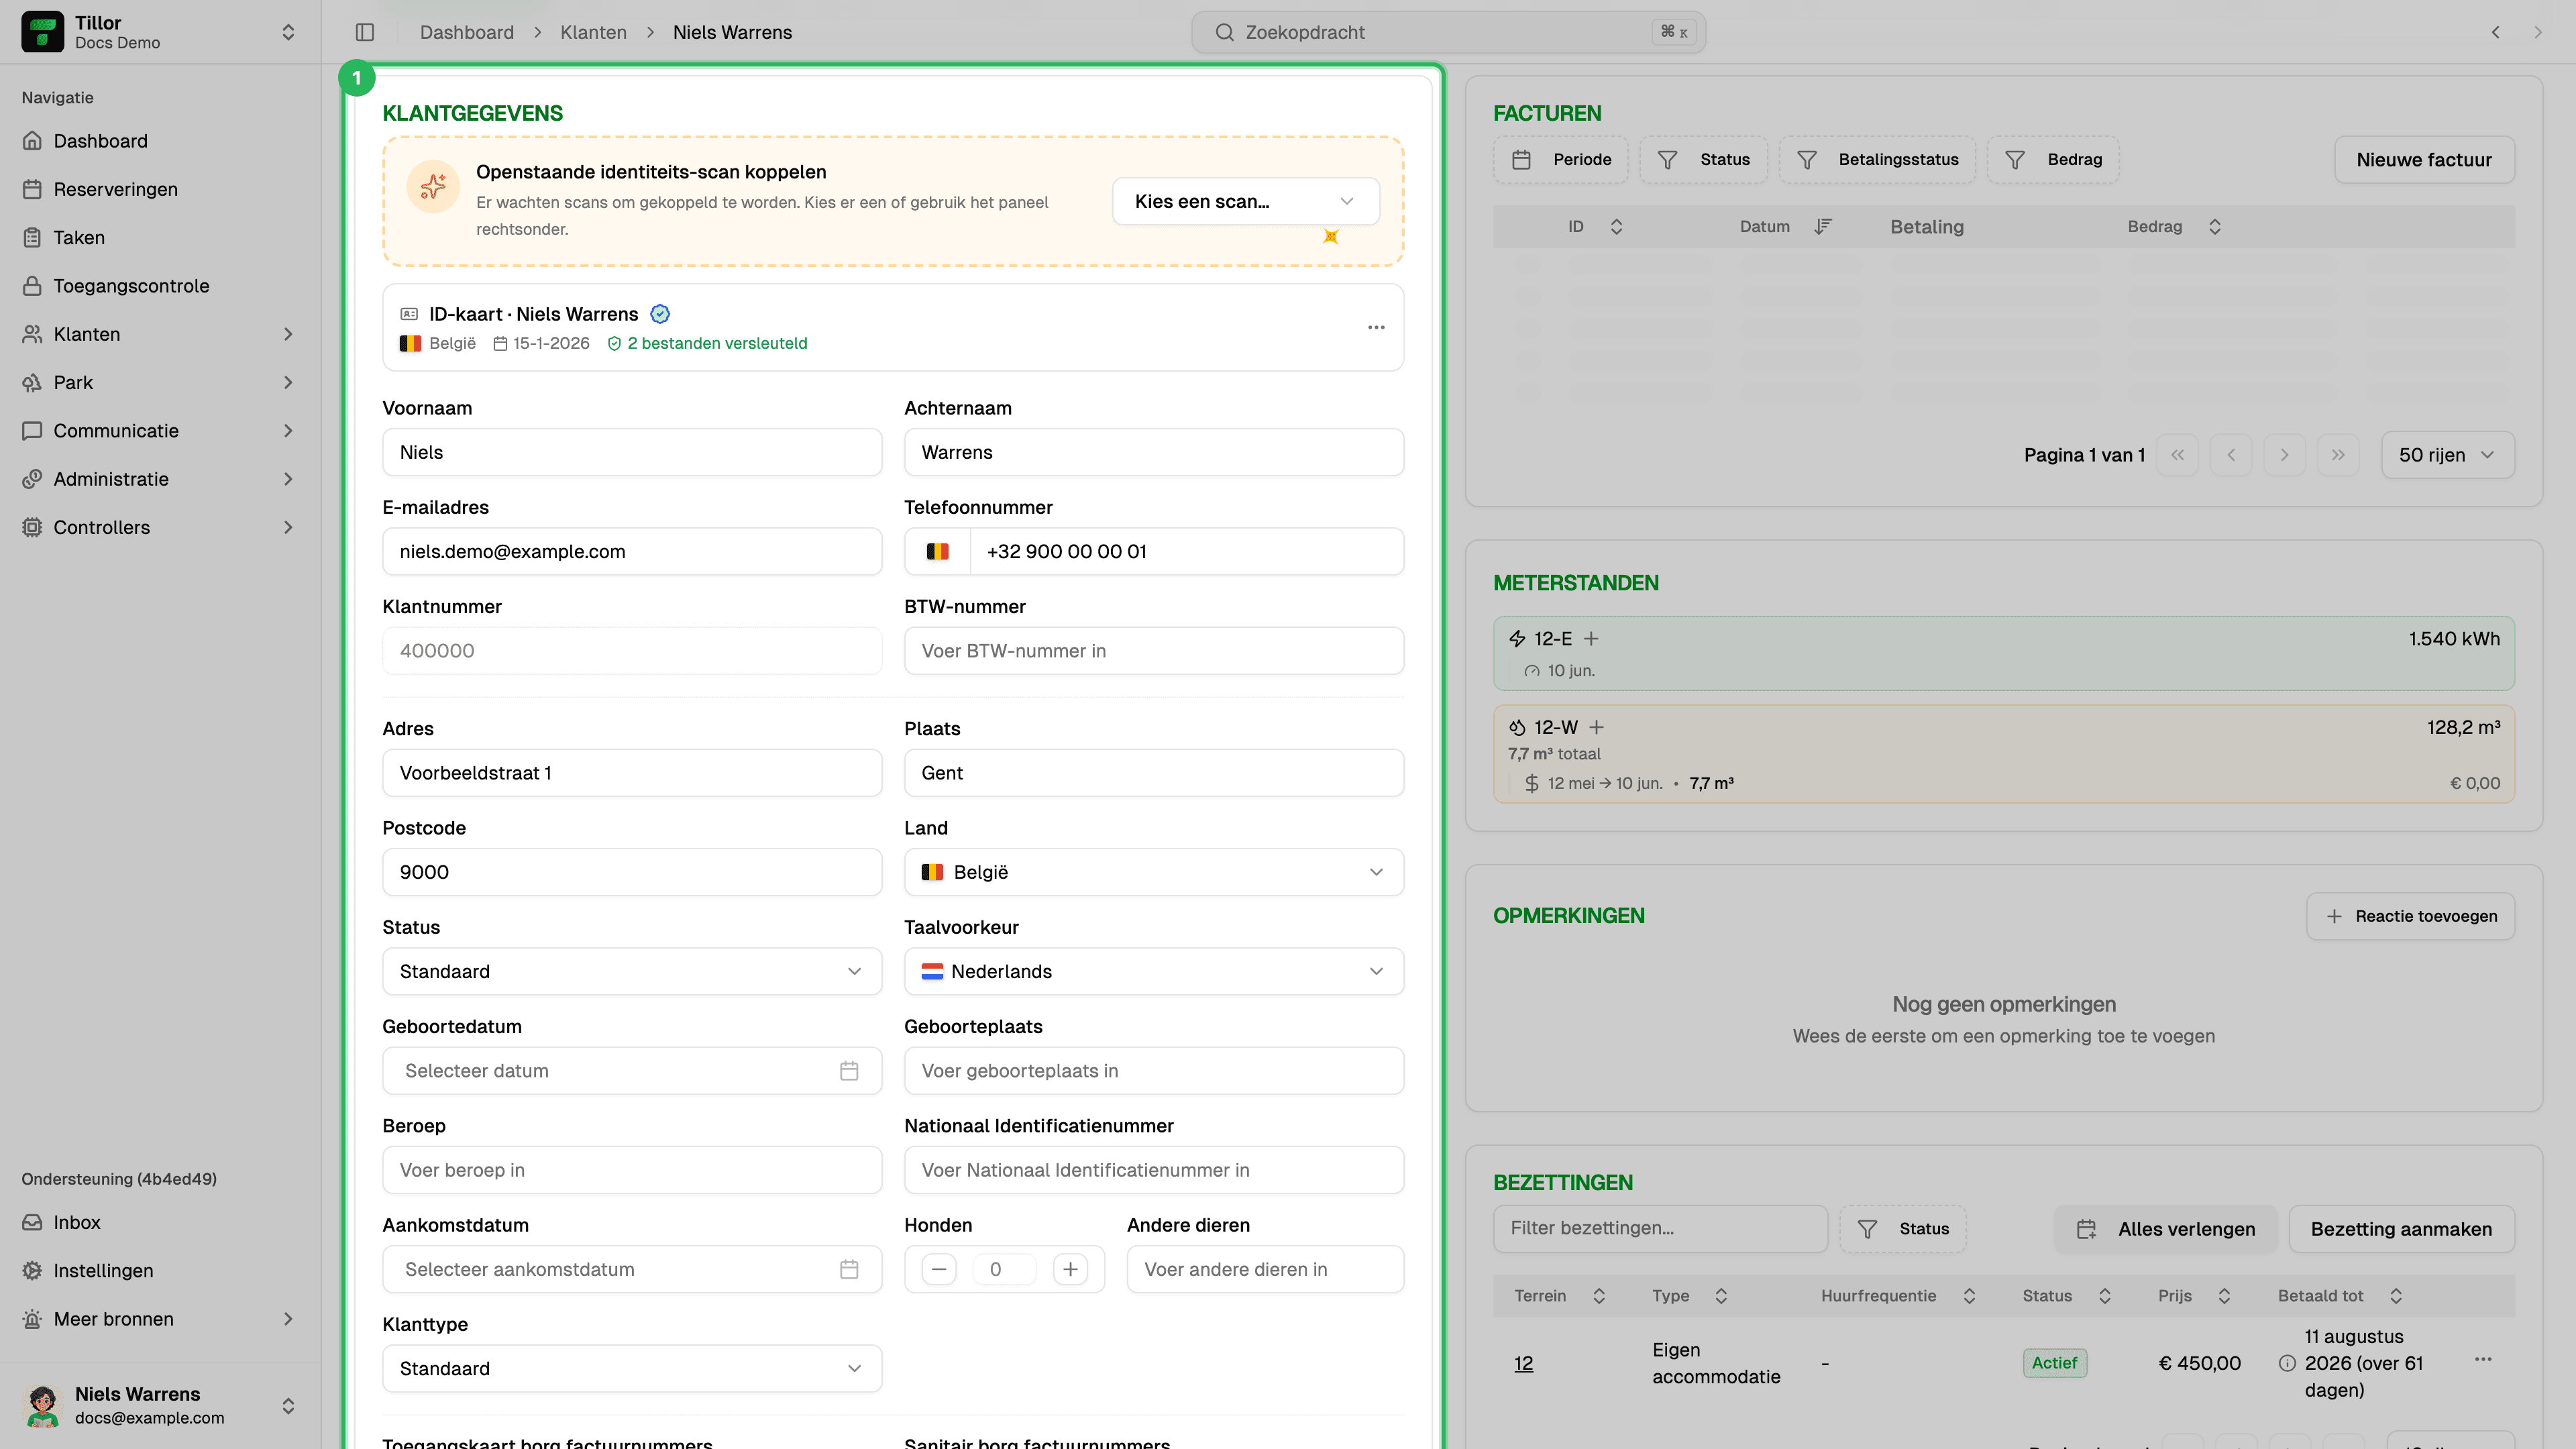Open Toegangscontrole in the sidebar

click(160, 286)
